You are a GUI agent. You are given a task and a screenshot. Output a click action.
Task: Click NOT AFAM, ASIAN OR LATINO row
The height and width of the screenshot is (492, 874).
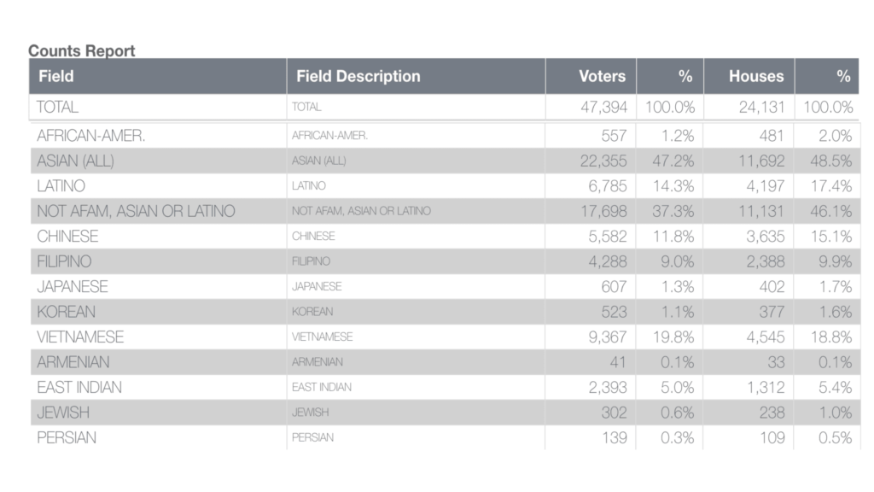point(445,211)
